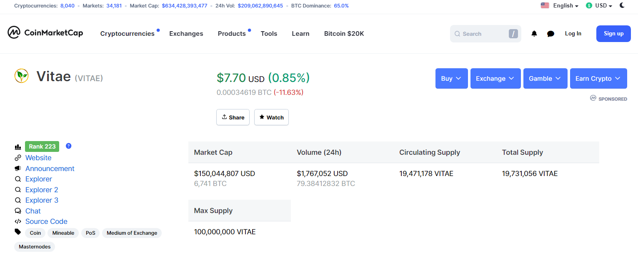Click the 100,000,000 VITAE max supply

tap(225, 232)
